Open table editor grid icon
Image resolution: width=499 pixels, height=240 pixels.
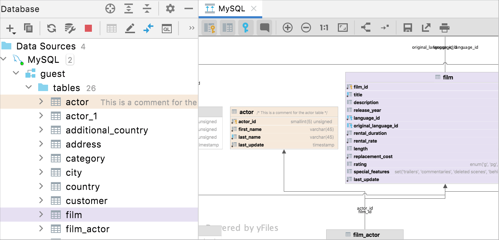112,28
